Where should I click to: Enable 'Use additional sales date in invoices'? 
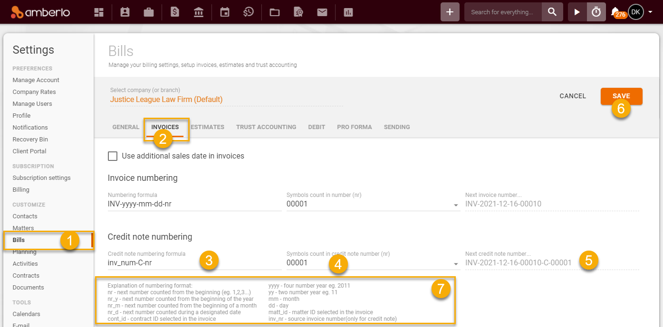[x=113, y=156]
